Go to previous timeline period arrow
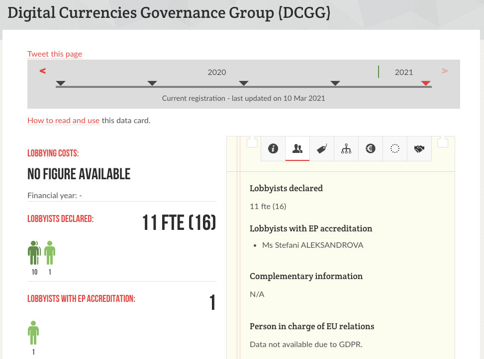 tap(43, 71)
